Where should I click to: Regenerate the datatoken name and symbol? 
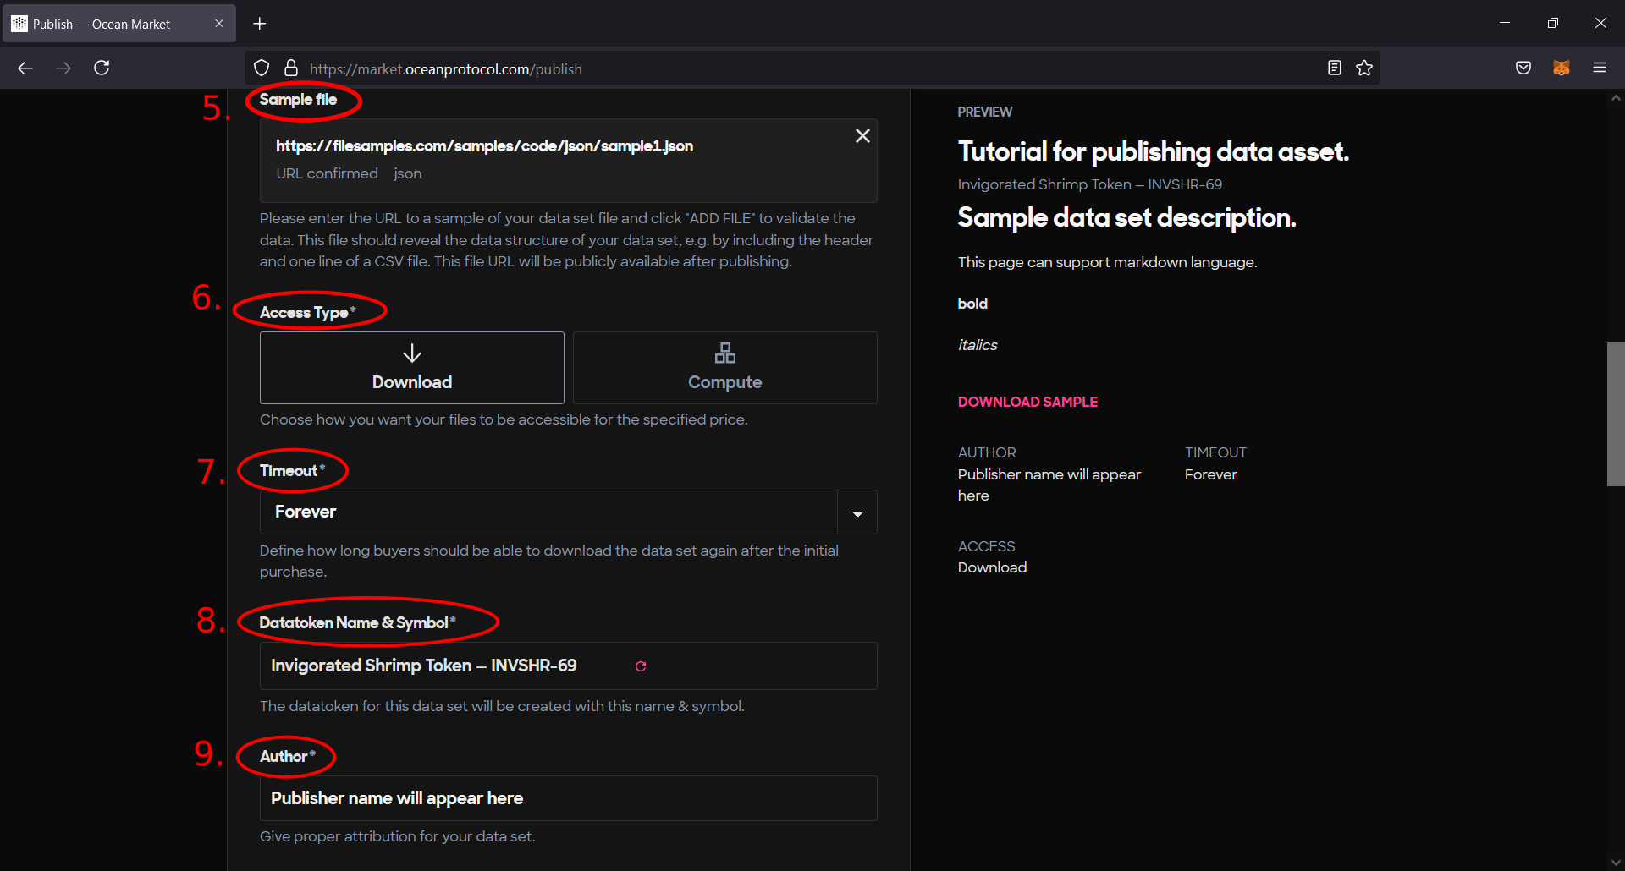coord(641,666)
